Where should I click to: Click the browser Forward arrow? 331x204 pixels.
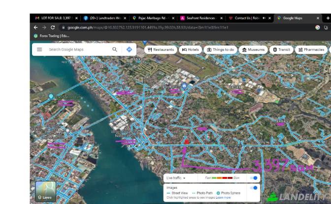(x=44, y=28)
